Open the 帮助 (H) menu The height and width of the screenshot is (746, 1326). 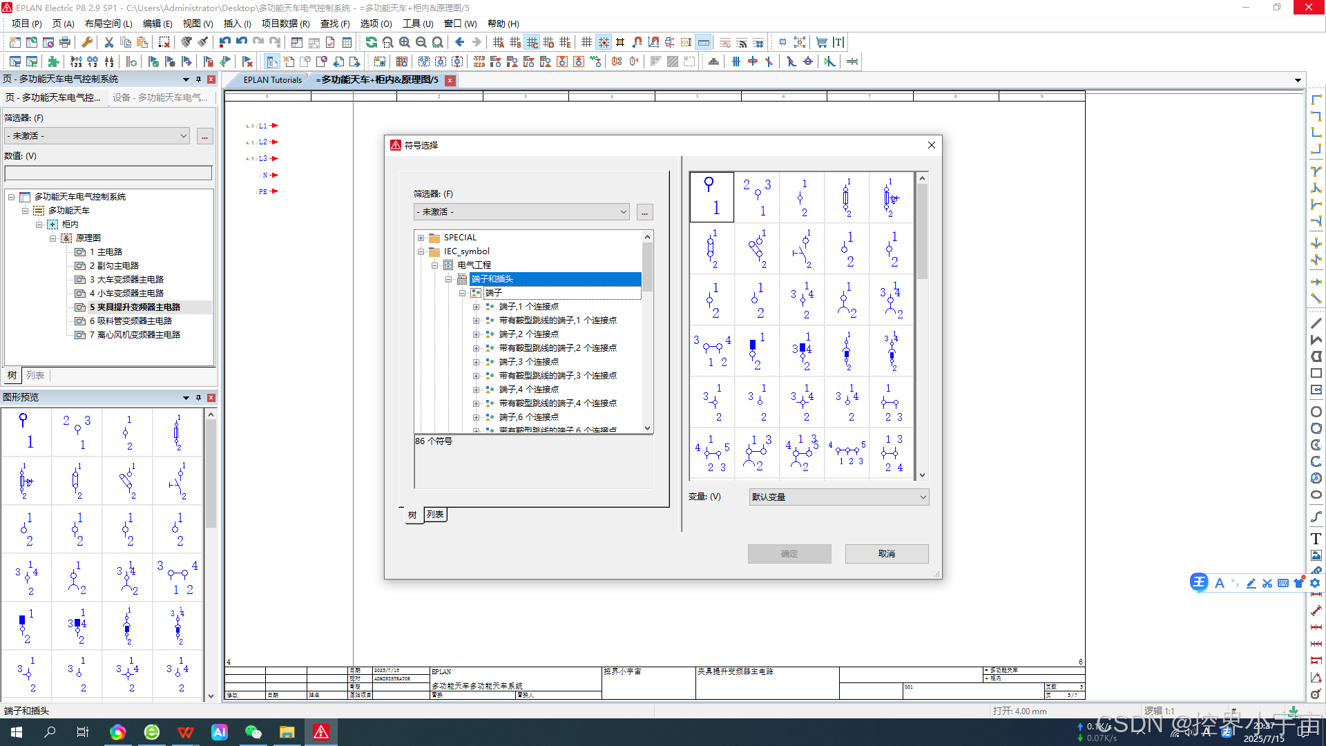(503, 23)
